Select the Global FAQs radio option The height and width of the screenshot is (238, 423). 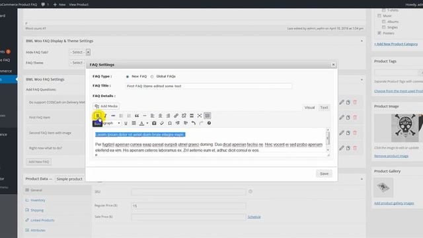click(152, 77)
